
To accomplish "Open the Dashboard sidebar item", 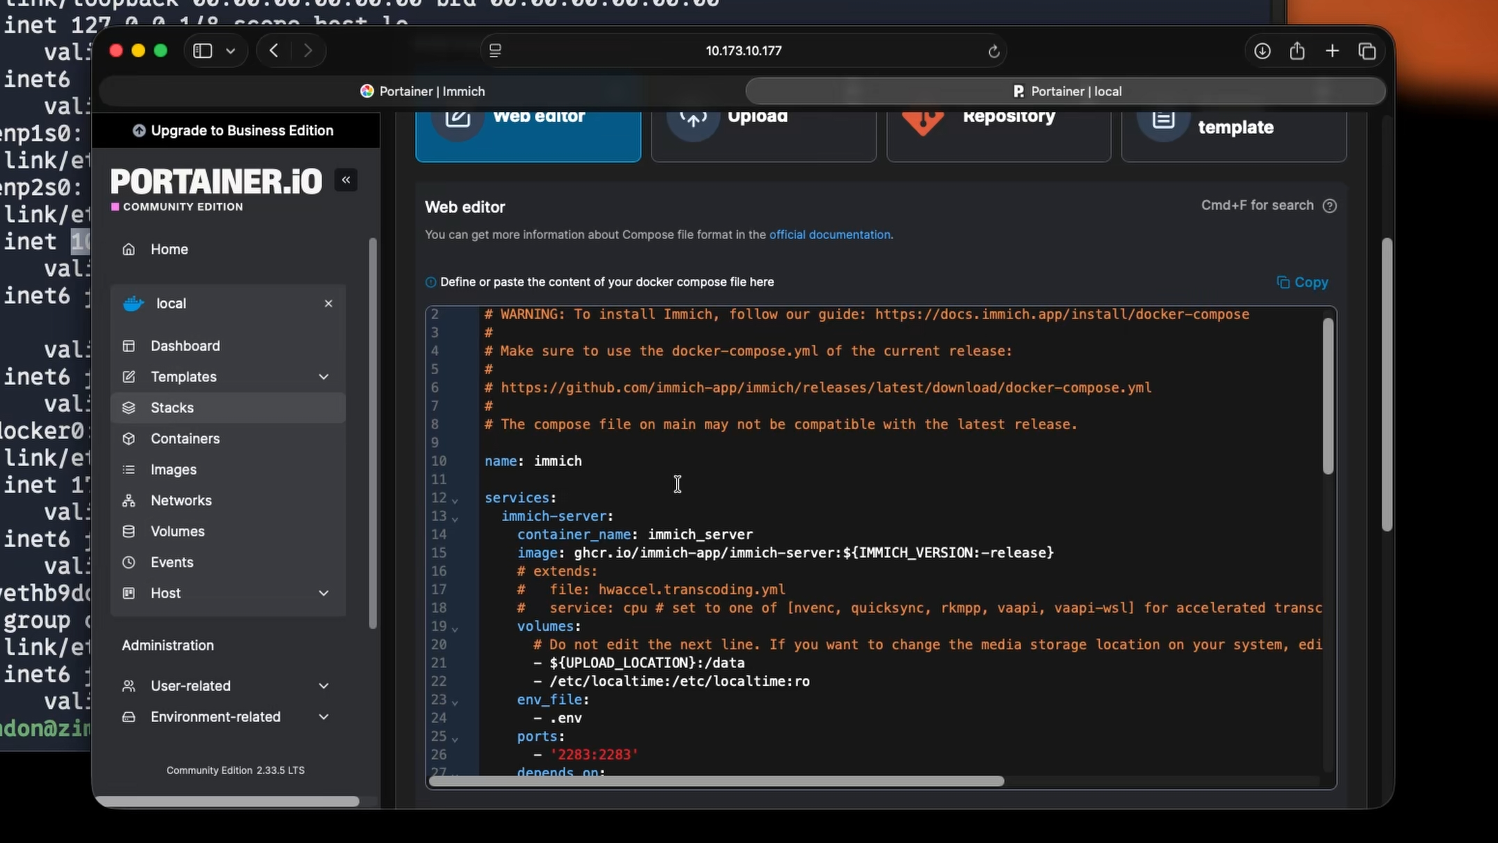I will [185, 345].
